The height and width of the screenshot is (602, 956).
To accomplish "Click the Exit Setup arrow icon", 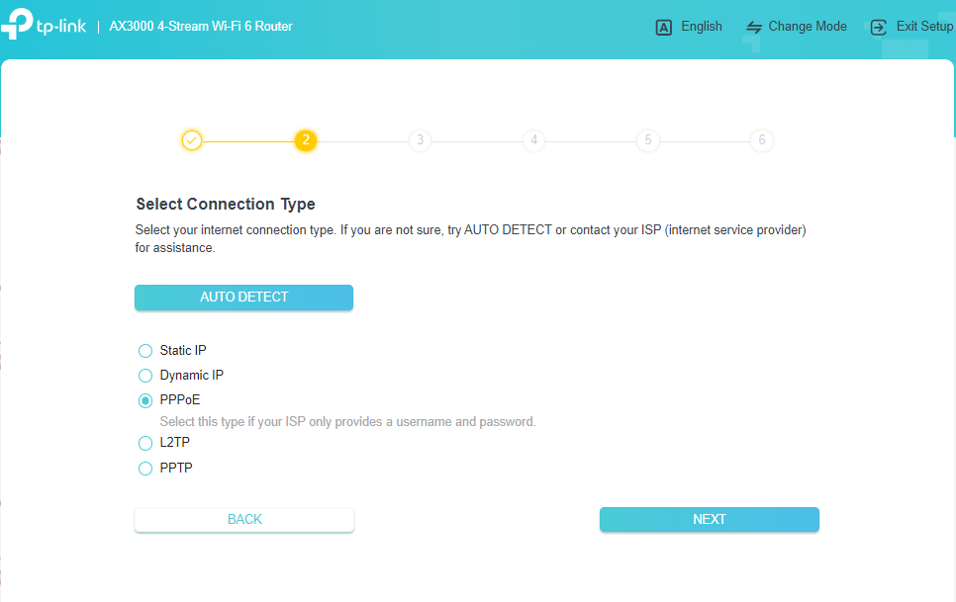I will point(878,27).
